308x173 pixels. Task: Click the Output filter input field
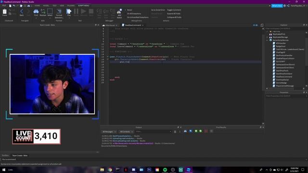click(153, 132)
